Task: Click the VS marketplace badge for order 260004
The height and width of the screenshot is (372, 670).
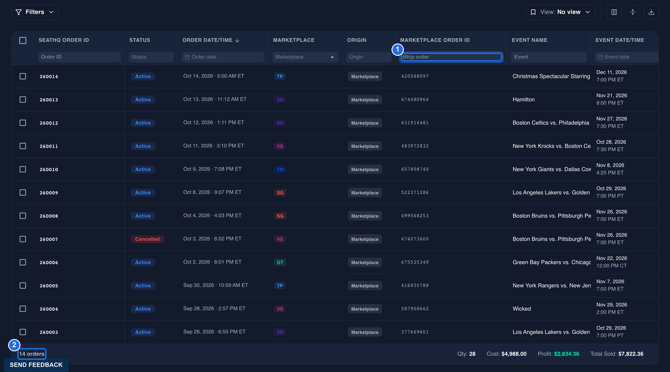Action: [280, 309]
